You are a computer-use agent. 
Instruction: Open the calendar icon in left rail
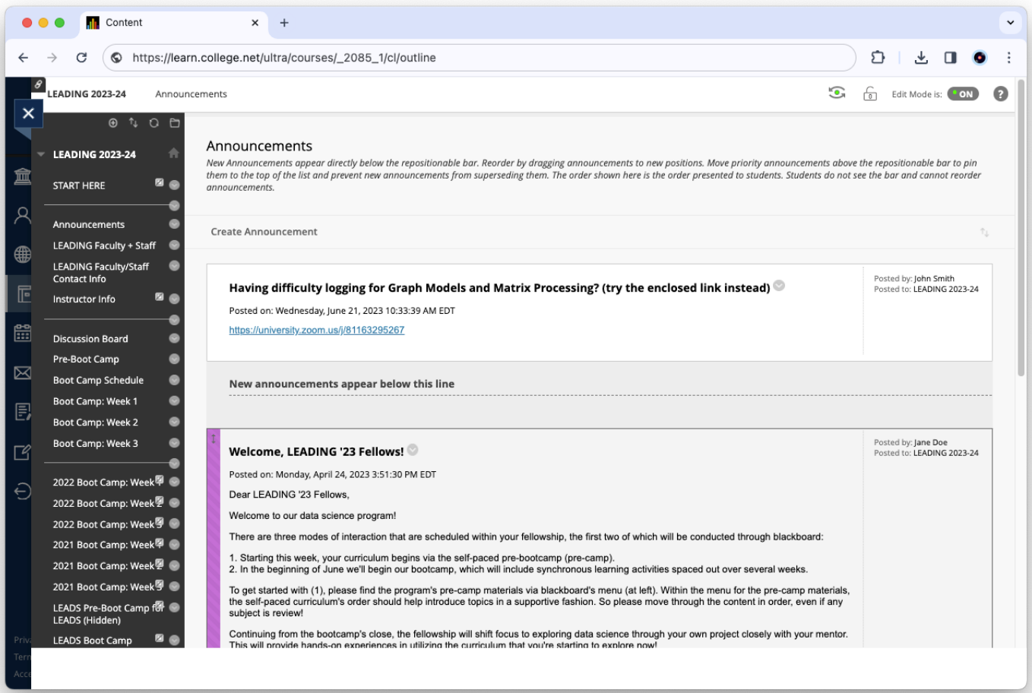point(23,333)
